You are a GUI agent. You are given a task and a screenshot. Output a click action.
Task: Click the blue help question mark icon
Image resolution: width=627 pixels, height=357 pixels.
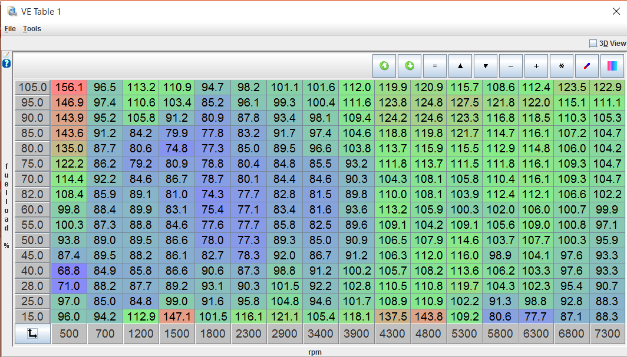tap(6, 64)
